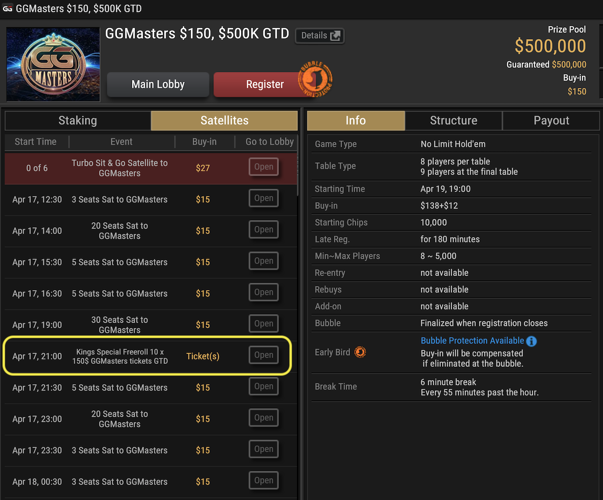Click the 8 ~ 5,000 players value
Screen dimensions: 603x500
(x=438, y=256)
